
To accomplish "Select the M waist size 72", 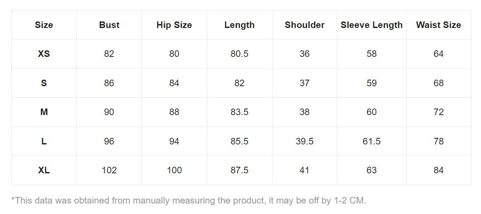I will pos(439,112).
